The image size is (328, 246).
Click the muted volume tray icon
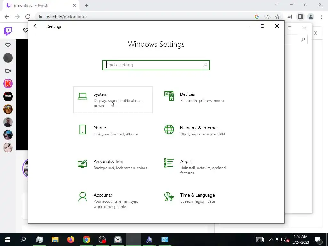point(286,240)
